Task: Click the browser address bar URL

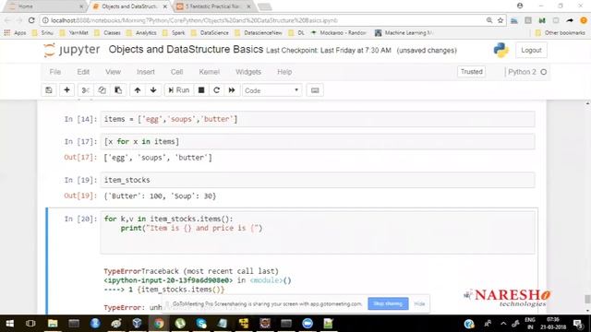Action: coord(194,20)
